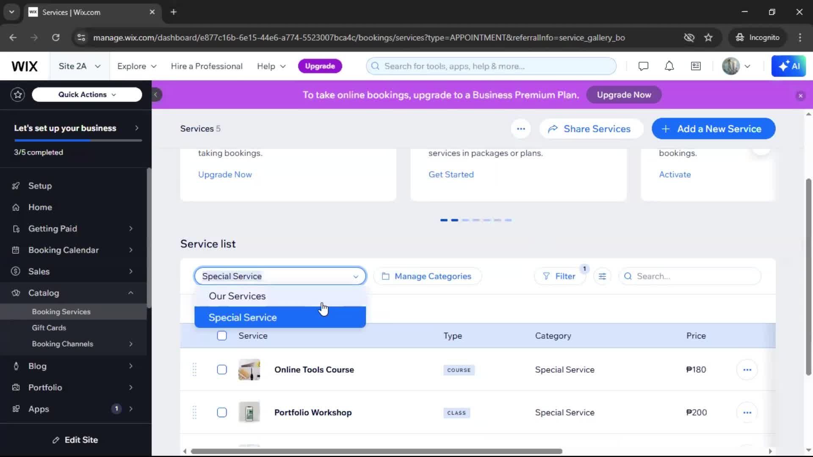This screenshot has width=813, height=457.
Task: Open the Services more-options ellipsis button
Action: coord(521,129)
